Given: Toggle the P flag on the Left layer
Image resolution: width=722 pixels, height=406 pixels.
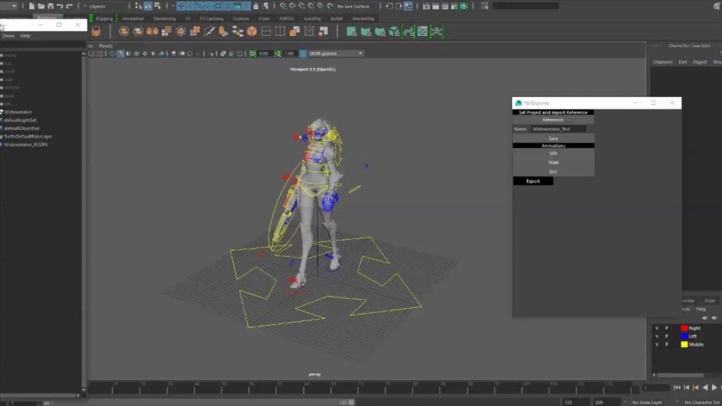Looking at the screenshot, I should coord(666,336).
